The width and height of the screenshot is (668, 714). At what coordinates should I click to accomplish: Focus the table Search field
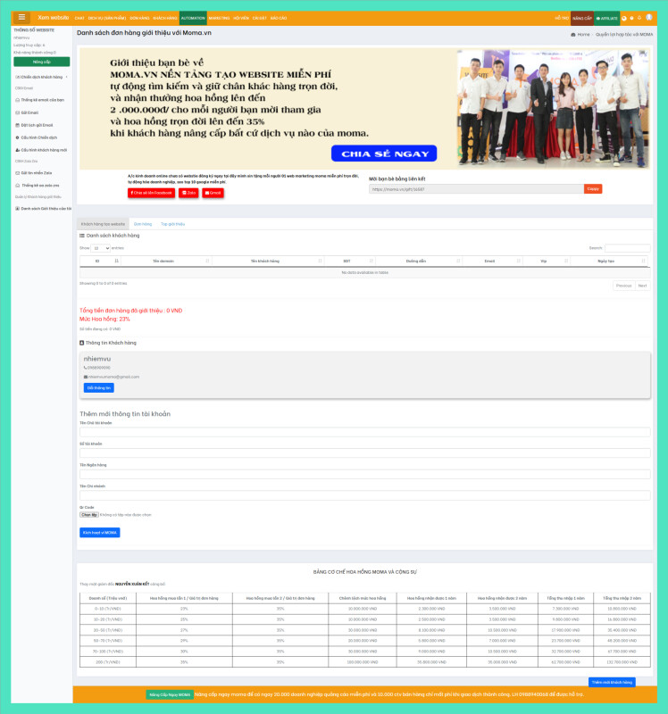click(x=628, y=248)
